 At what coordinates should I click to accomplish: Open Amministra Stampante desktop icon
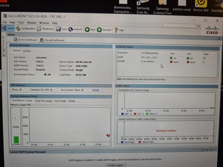[123, 7]
